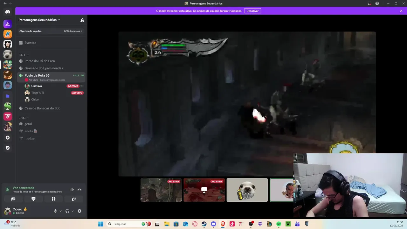
Task: Select the red T server icon
Action: click(x=8, y=116)
